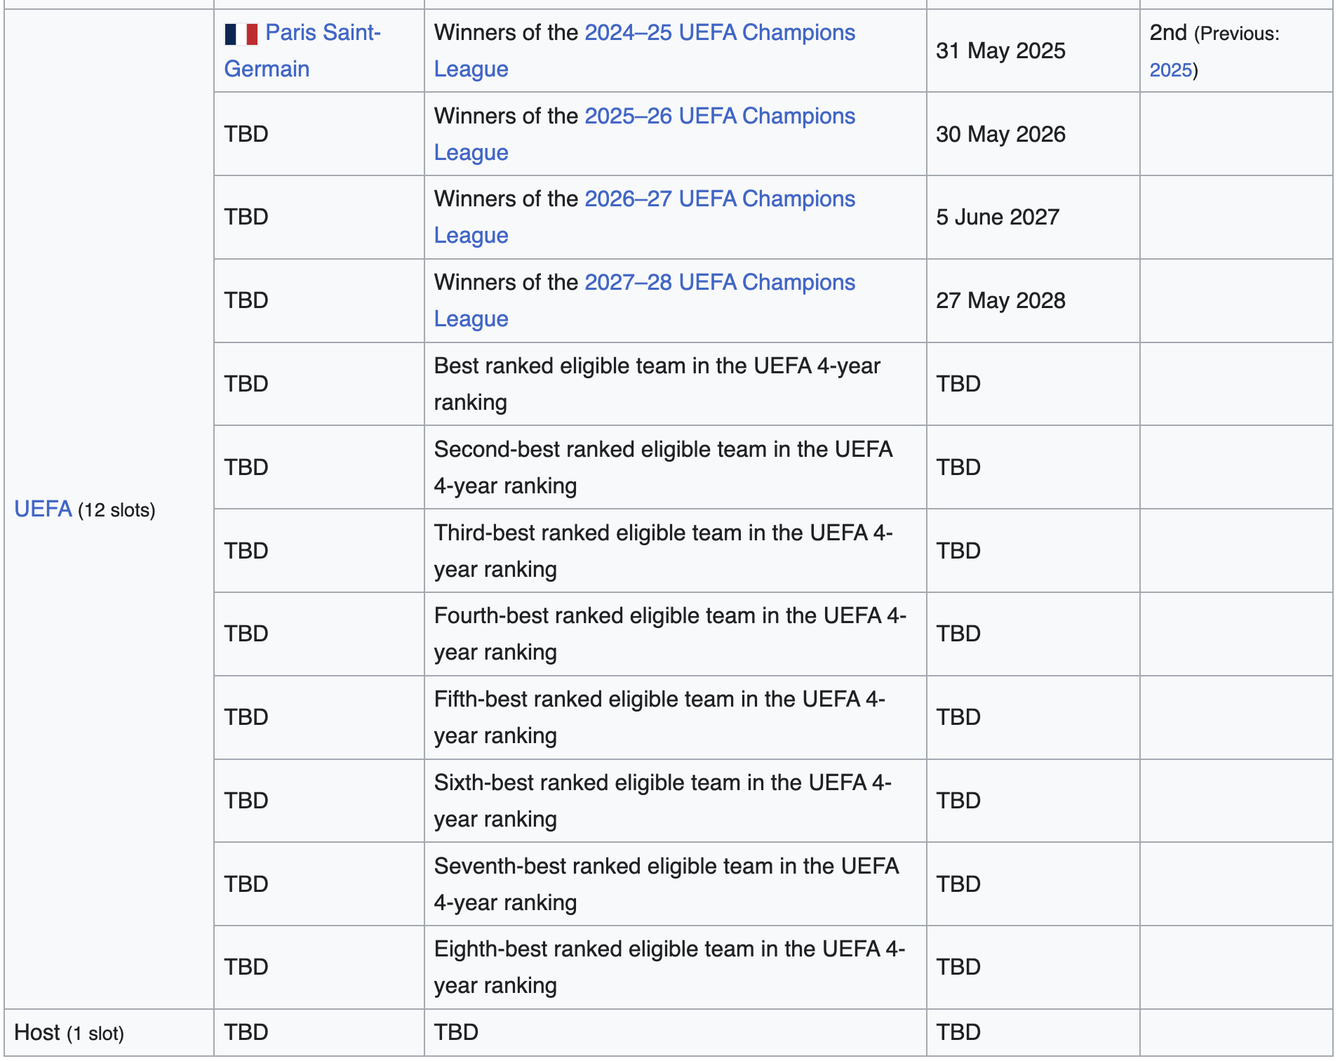The height and width of the screenshot is (1061, 1340).
Task: Follow the UEFA confederation link
Action: click(43, 509)
